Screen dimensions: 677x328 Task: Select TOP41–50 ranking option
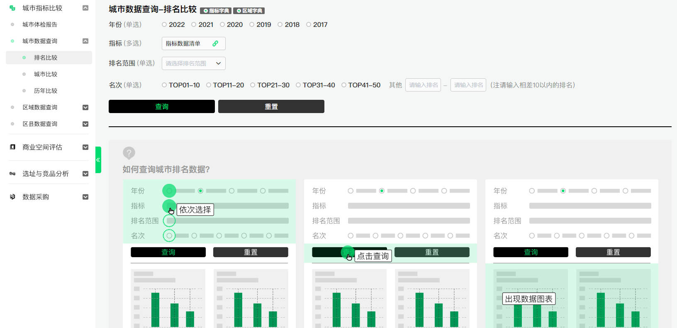point(344,85)
